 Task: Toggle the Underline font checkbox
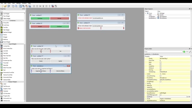[x=160, y=66]
